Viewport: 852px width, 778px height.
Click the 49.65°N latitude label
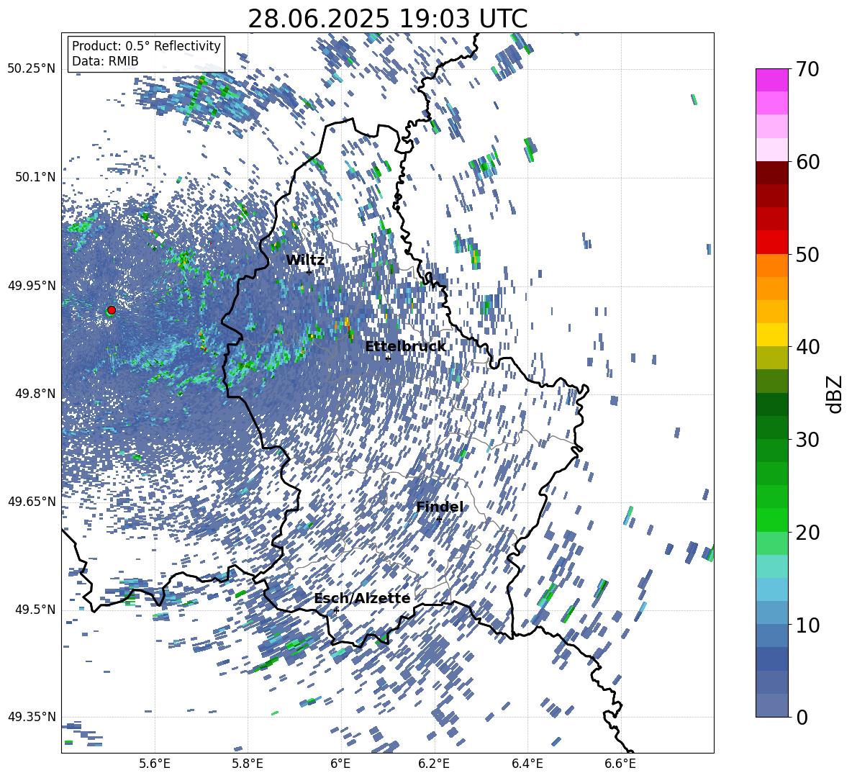pyautogui.click(x=32, y=502)
